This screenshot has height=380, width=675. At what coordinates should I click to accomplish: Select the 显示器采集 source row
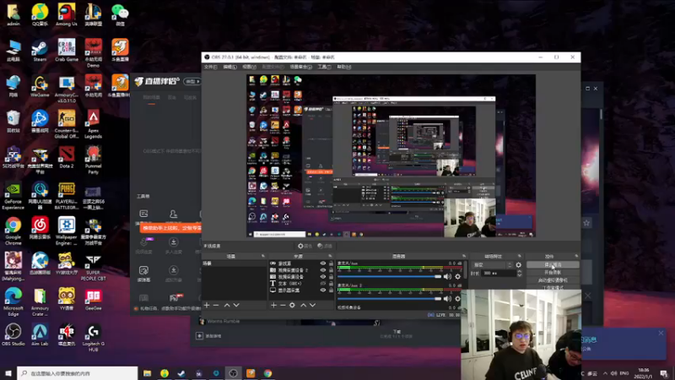point(301,290)
